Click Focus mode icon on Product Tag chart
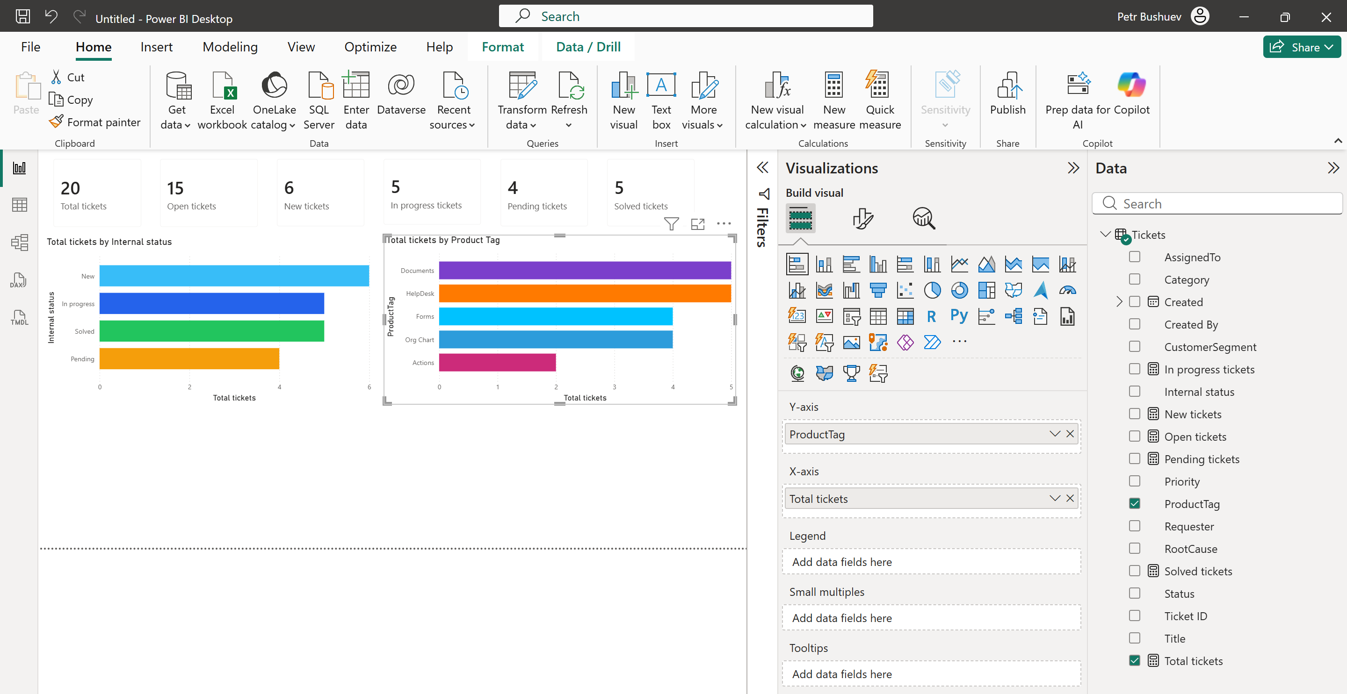This screenshot has width=1347, height=694. [697, 224]
